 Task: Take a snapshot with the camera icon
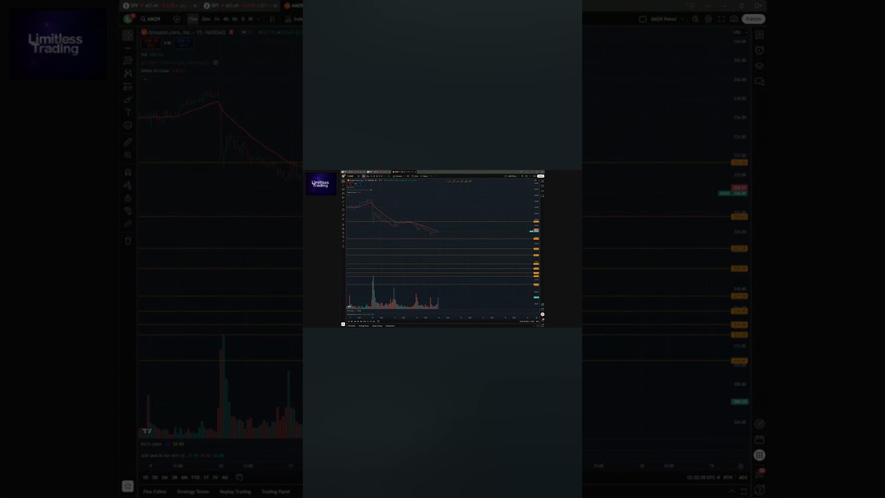click(734, 19)
